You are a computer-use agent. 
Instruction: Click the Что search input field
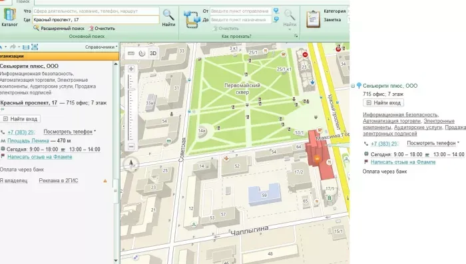click(96, 11)
